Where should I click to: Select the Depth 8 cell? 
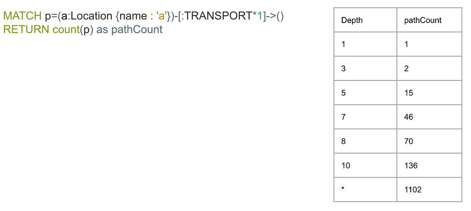point(365,141)
